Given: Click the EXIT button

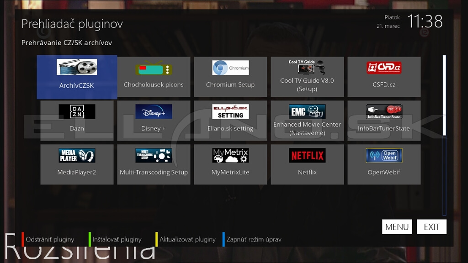Looking at the screenshot, I should click(431, 227).
